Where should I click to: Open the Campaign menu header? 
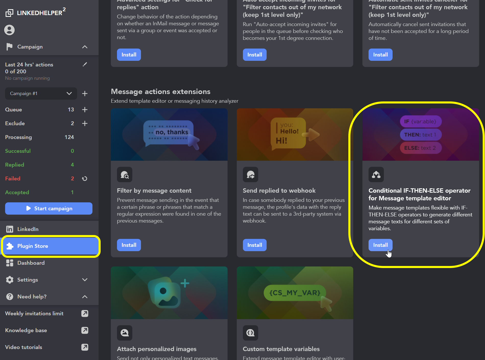coord(49,47)
